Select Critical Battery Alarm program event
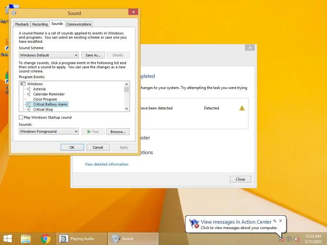 [x=50, y=104]
